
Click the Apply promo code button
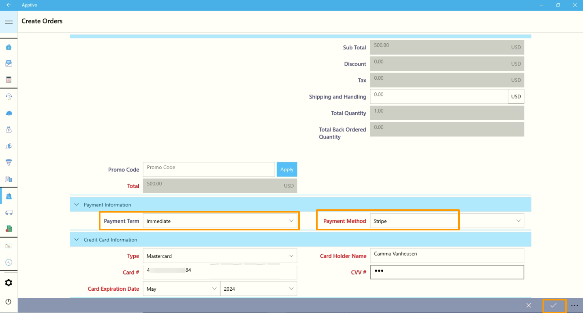pyautogui.click(x=286, y=170)
